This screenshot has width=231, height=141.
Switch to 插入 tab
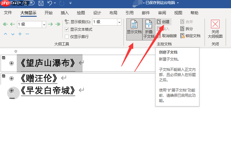coord(65,13)
